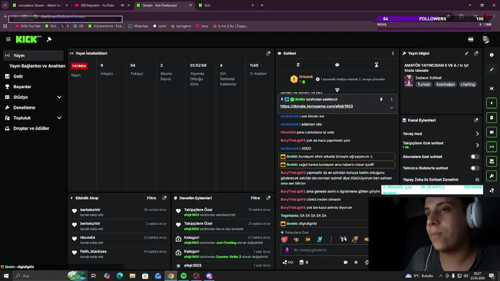Open the Sohbet panel three-dot menu
The width and height of the screenshot is (500, 281).
coord(393,53)
